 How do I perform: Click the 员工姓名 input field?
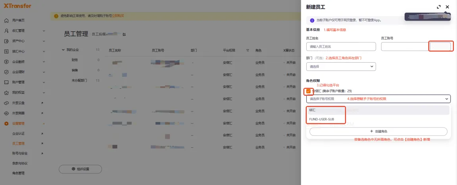341,47
